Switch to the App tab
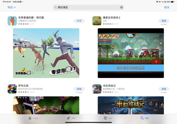The image size is (177, 124). [x=108, y=118]
